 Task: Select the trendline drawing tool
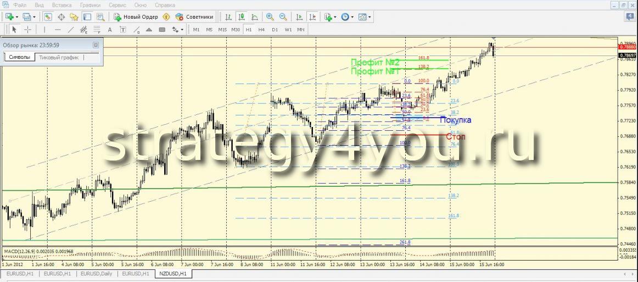click(x=71, y=30)
